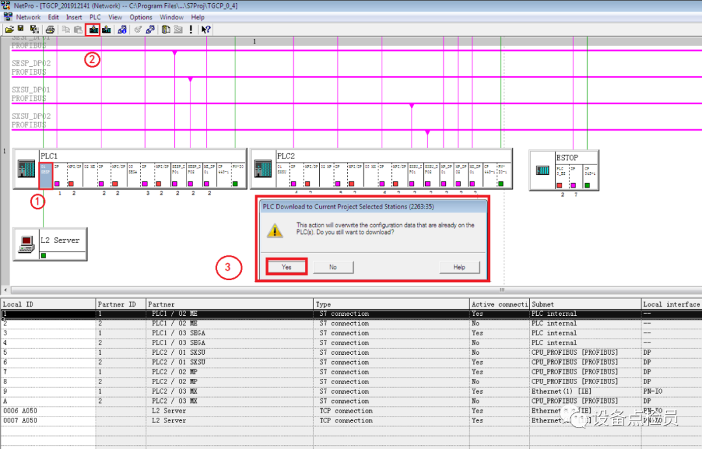Click the NetPro document icon in menu bar
Image resolution: width=702 pixels, height=449 pixels.
8,17
